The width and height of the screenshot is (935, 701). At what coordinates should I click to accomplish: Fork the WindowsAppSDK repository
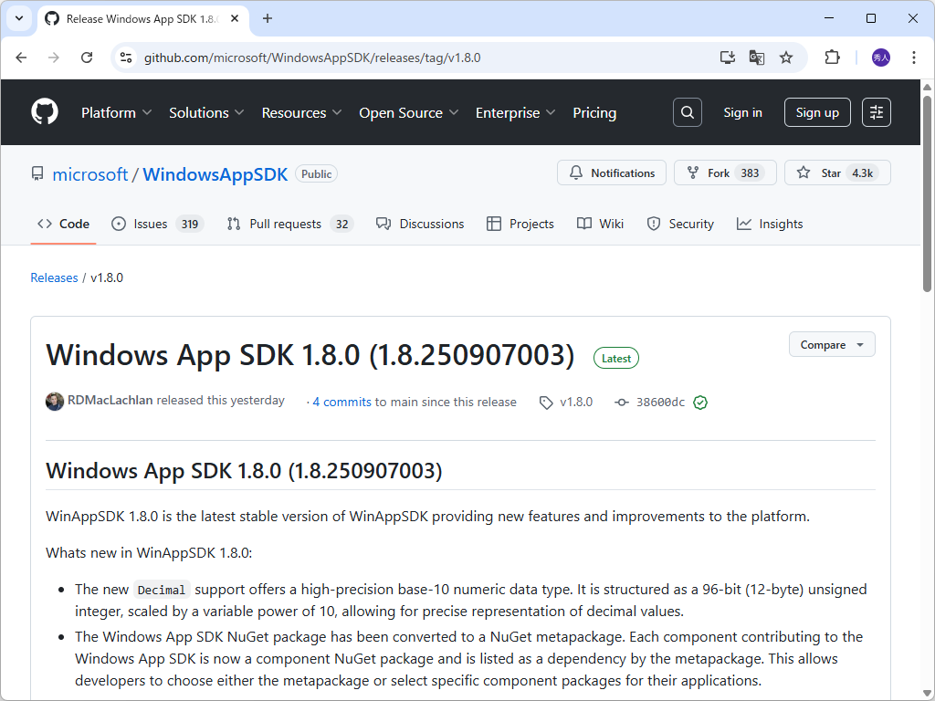pyautogui.click(x=725, y=173)
